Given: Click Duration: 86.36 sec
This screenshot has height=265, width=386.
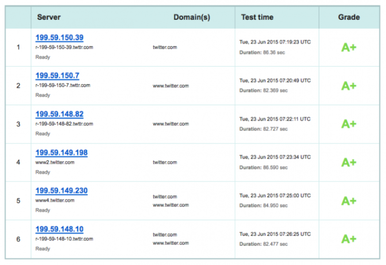Looking at the screenshot, I should (262, 53).
